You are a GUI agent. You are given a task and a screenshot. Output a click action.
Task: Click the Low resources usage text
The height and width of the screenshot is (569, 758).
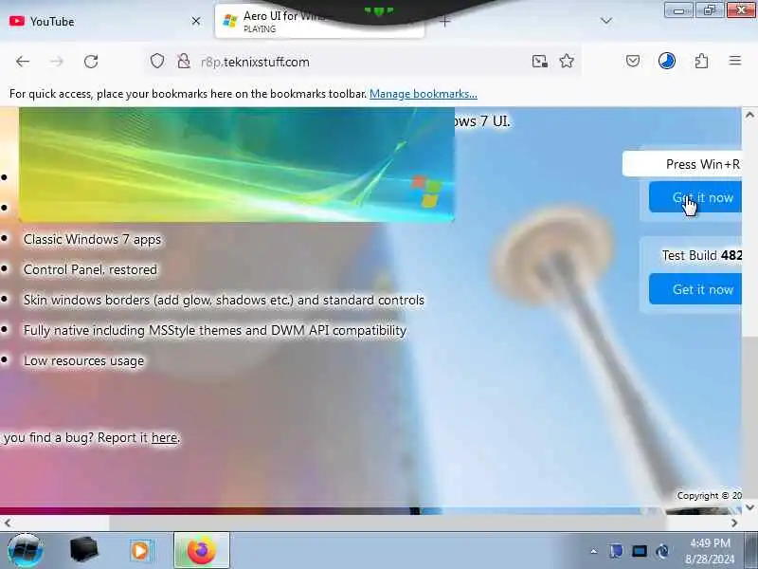(83, 361)
